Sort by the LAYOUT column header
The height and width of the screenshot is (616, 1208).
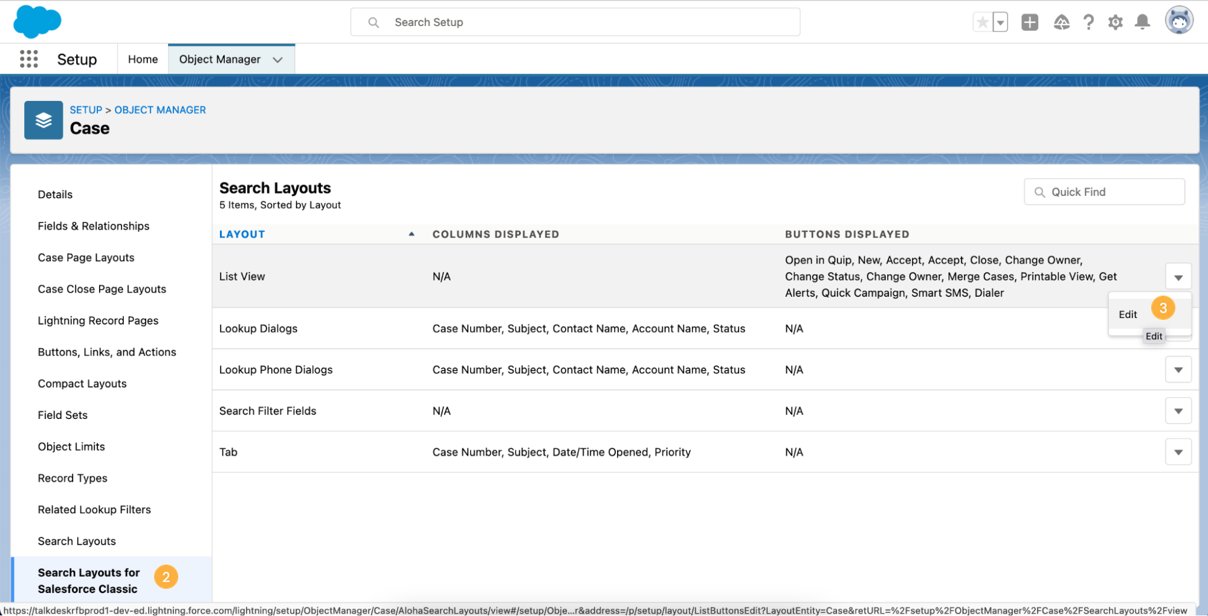click(242, 234)
